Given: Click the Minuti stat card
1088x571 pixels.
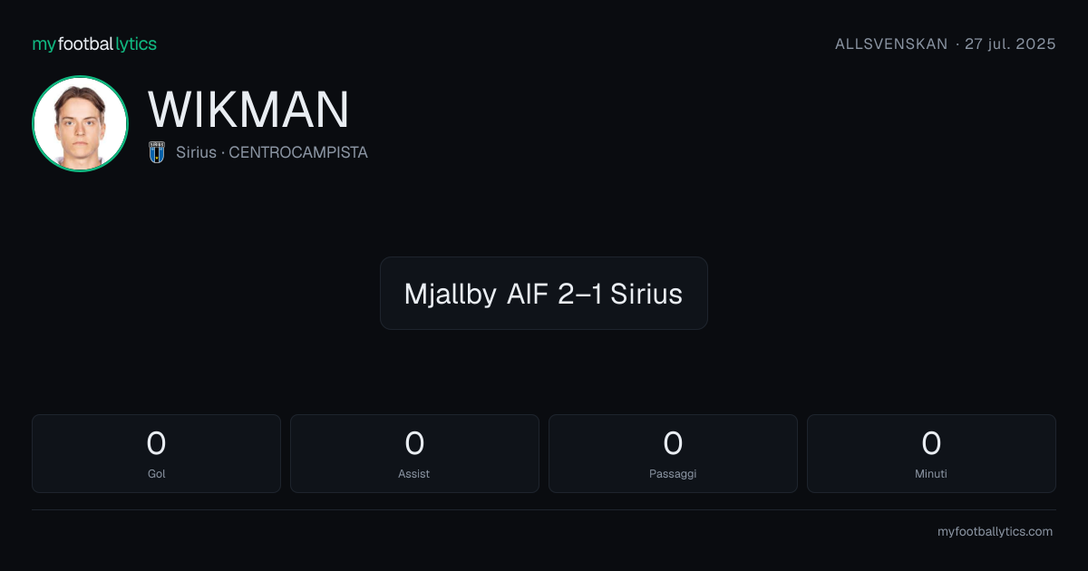Looking at the screenshot, I should point(931,453).
